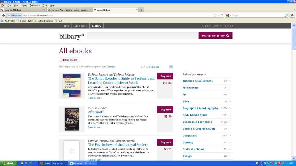Open a new browser tab plus button
Viewport: 296px width, 166px height.
(141, 10)
